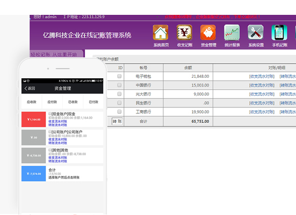Open the 资金管理 piggy bank icon
This screenshot has width=296, height=215.
(208, 32)
